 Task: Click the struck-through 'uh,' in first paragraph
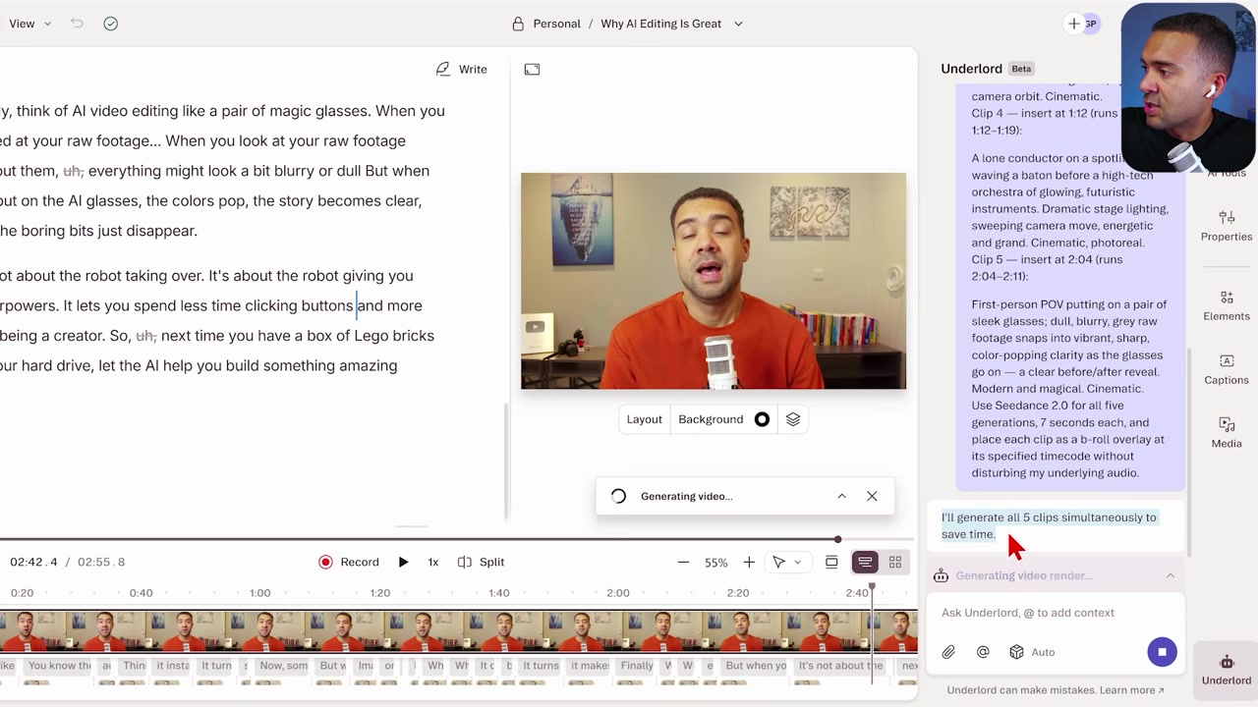[x=74, y=171]
